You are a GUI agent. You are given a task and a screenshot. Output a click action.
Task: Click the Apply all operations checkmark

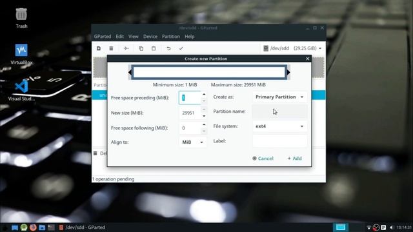click(x=181, y=48)
